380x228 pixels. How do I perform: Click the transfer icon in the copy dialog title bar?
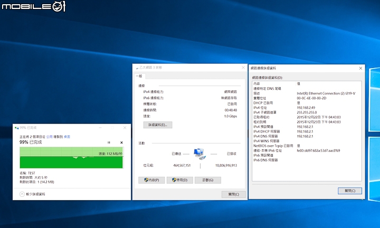[17, 128]
